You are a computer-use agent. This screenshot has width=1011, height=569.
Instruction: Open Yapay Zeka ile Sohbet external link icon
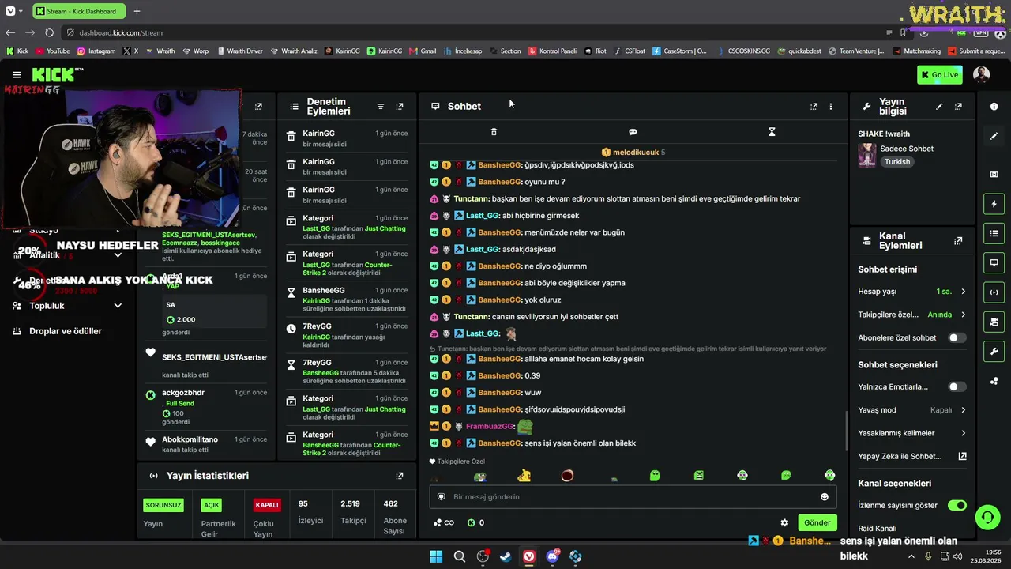pos(962,456)
